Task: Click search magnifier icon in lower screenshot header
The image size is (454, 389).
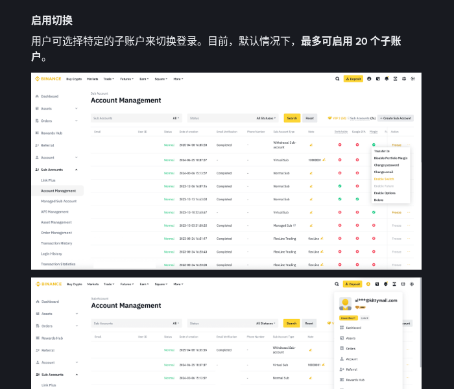Action: [337, 284]
